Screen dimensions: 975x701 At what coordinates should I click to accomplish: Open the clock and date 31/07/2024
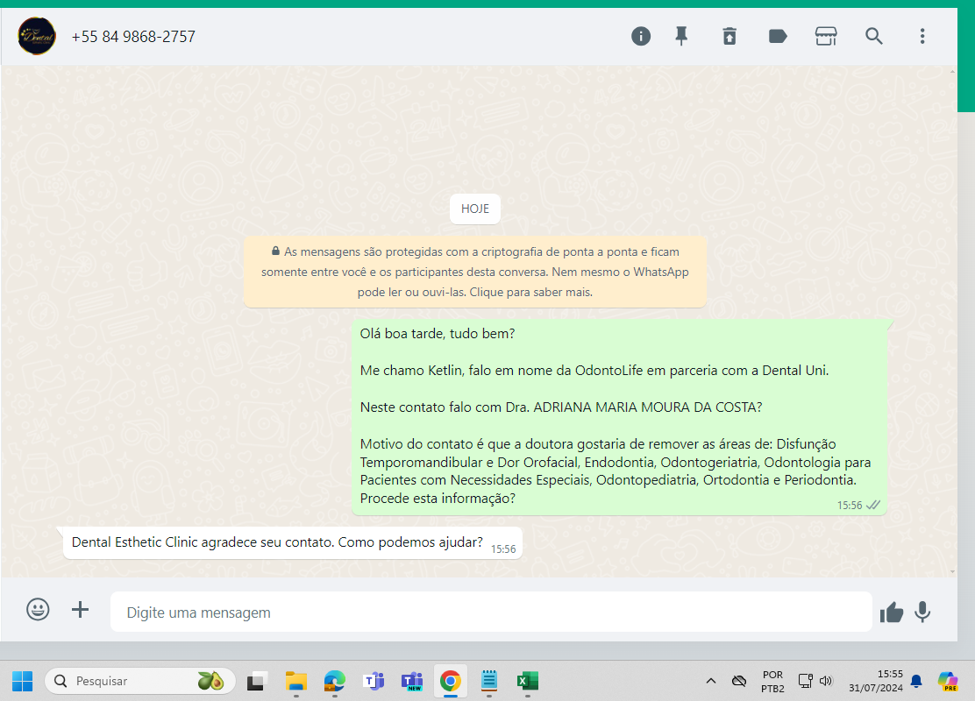(x=876, y=681)
